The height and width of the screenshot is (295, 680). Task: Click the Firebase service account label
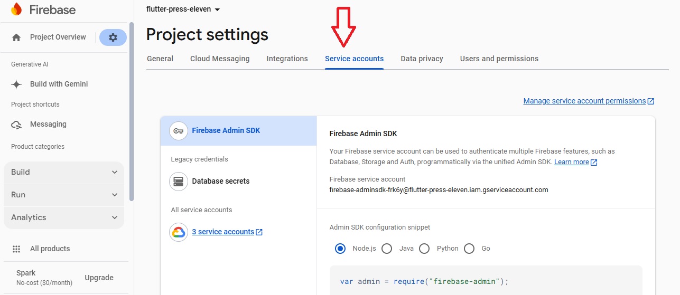click(368, 179)
